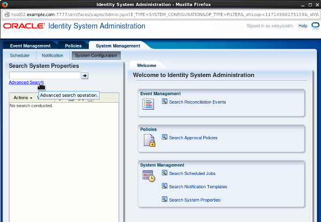Open Search Reconciliation Events link
This screenshot has width=321, height=222.
tap(197, 102)
